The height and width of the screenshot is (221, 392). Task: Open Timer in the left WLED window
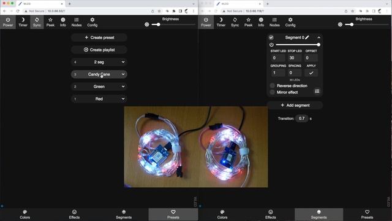(x=23, y=22)
